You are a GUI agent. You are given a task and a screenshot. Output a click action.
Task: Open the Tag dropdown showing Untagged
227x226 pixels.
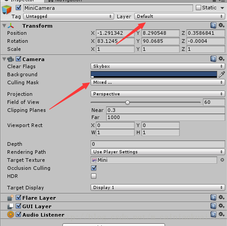coord(69,16)
